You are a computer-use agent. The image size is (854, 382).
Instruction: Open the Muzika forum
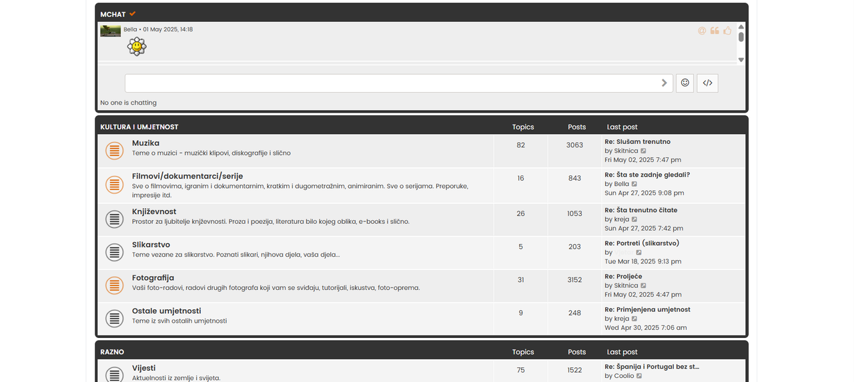[145, 143]
